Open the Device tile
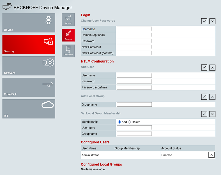Screen dimensions: 221x175 29,23
